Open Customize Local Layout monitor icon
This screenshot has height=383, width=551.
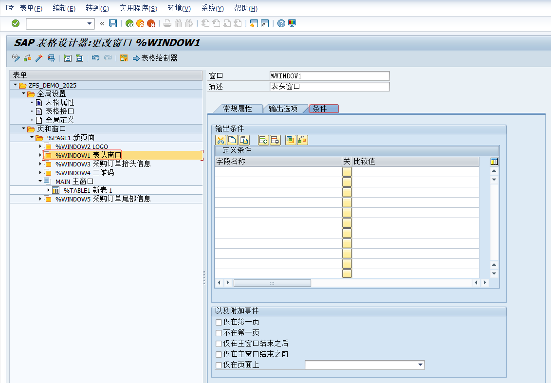292,23
